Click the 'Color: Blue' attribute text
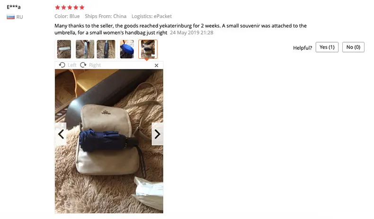The width and height of the screenshot is (374, 219). [67, 16]
